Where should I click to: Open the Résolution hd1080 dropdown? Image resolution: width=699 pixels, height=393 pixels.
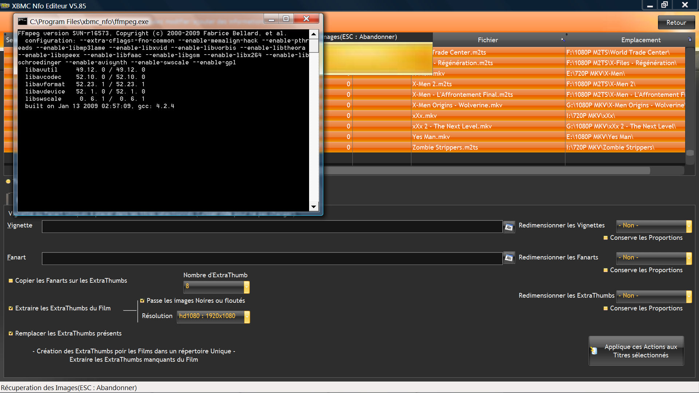point(213,317)
